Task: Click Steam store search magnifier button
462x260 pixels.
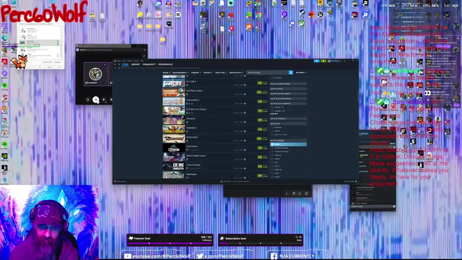Action: (291, 73)
